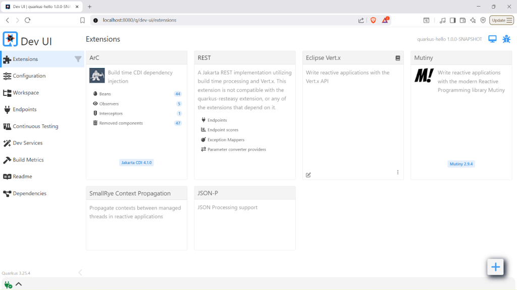Click the blue plus add extension button

(495, 267)
